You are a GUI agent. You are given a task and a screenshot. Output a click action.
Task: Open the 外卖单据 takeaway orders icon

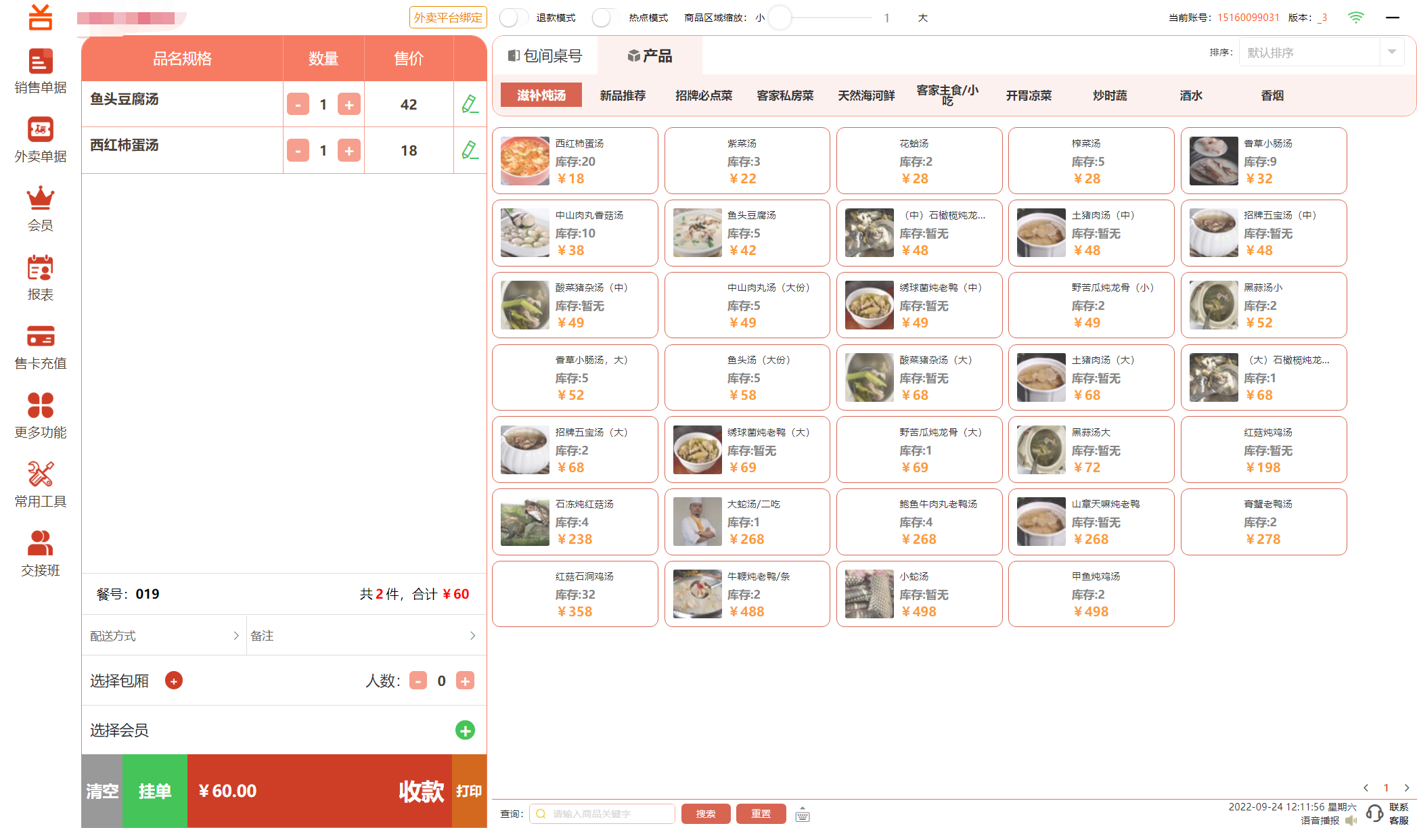[x=40, y=131]
